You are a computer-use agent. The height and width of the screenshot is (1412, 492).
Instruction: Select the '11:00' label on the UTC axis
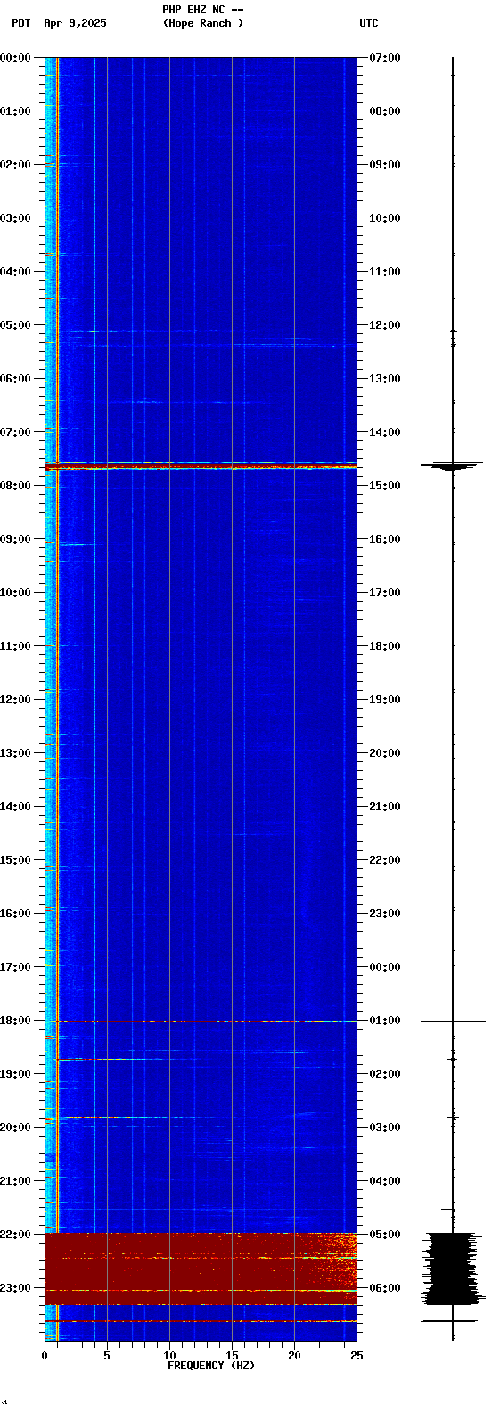click(x=385, y=272)
